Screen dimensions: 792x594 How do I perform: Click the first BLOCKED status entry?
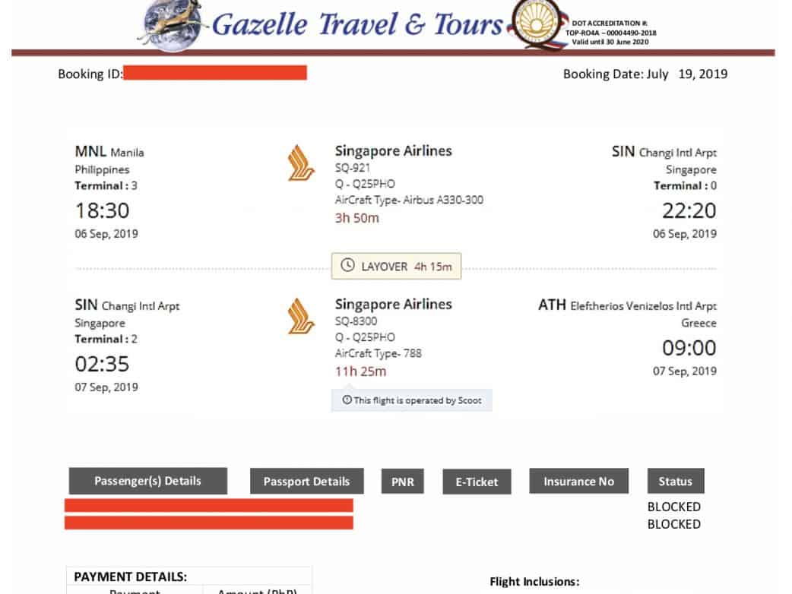coord(673,507)
